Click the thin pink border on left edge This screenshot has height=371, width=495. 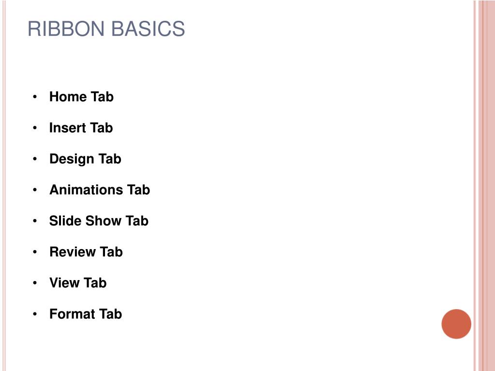coord(4,186)
